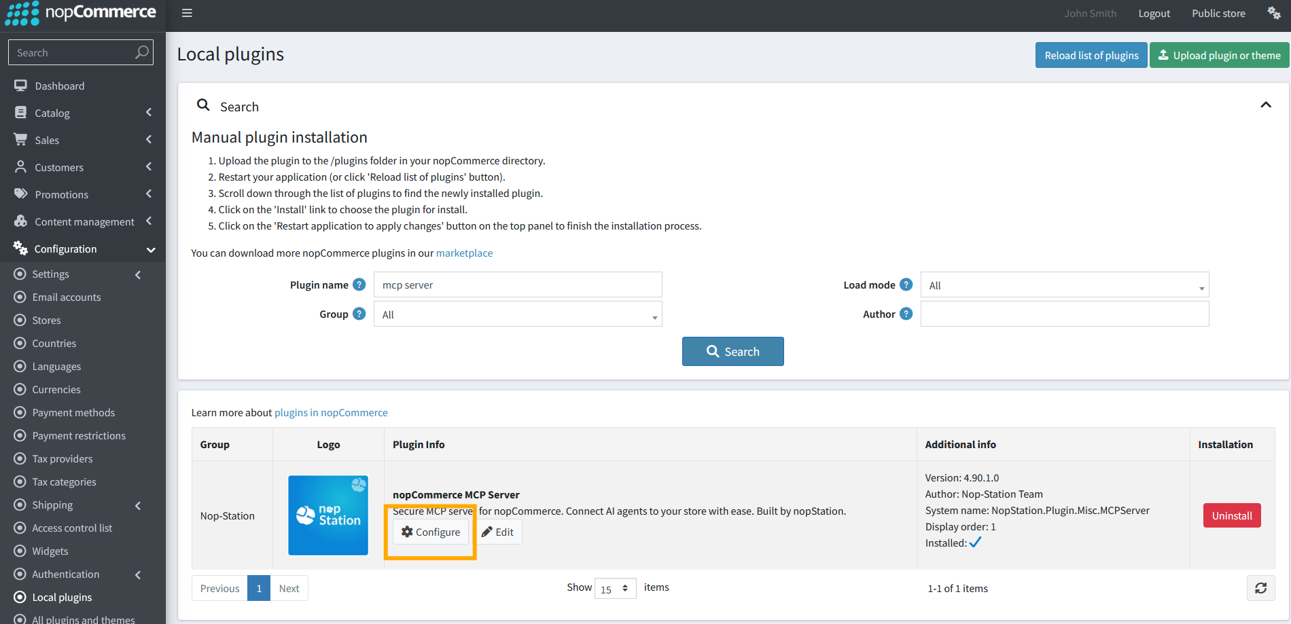This screenshot has height=624, width=1291.
Task: Click the Plugin name help icon
Action: pyautogui.click(x=359, y=285)
